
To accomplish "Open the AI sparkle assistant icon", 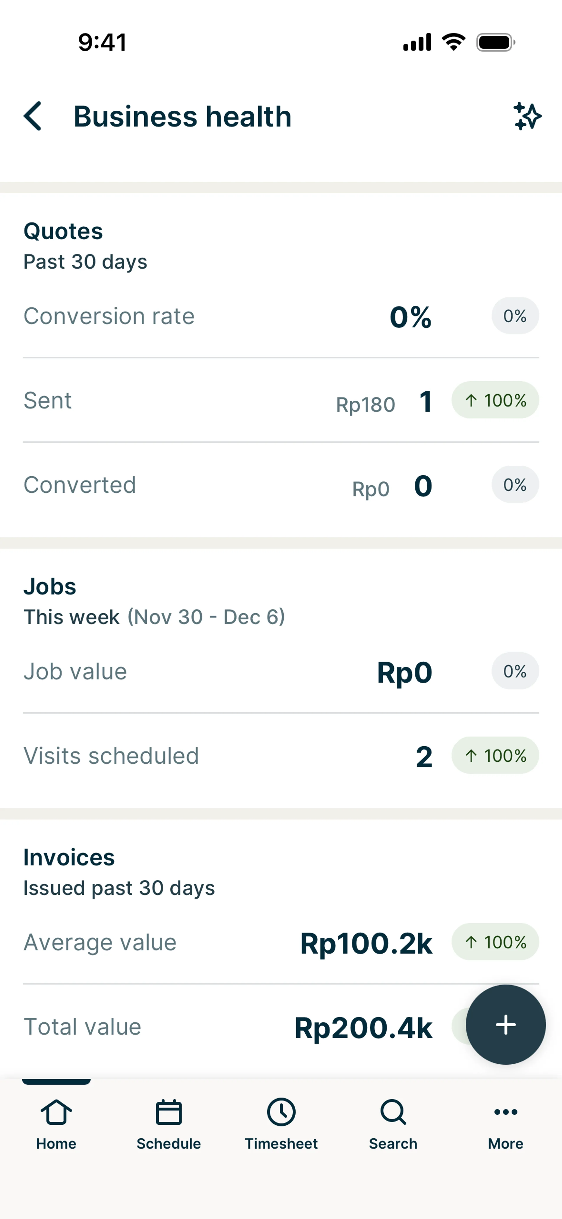I will (527, 116).
